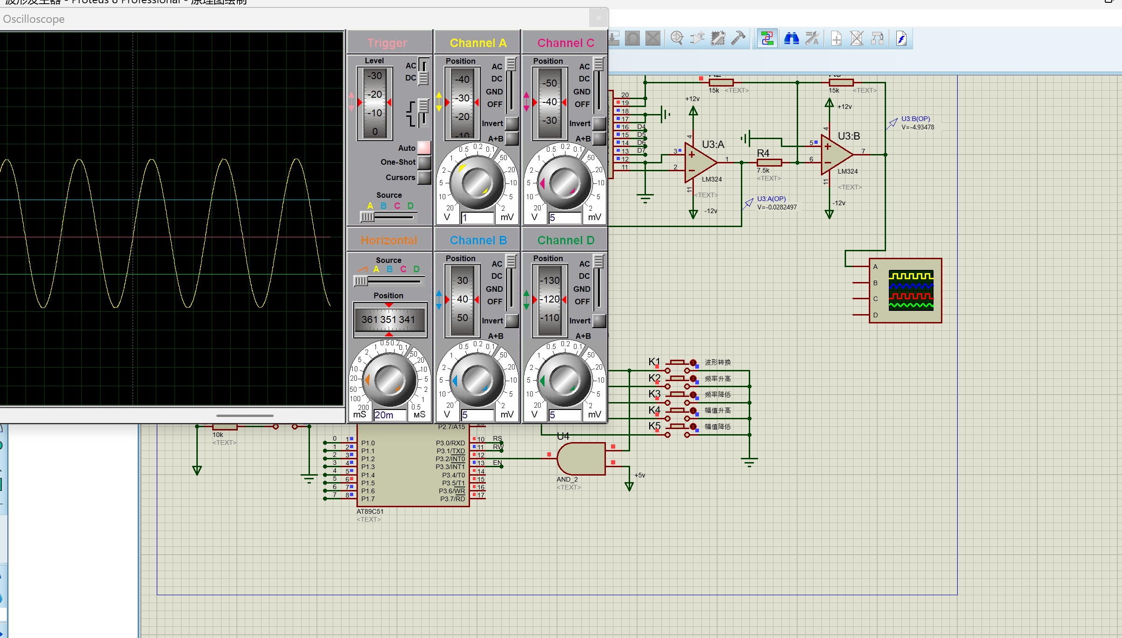The width and height of the screenshot is (1122, 638).
Task: Click the Horizontal 20m timebase field
Action: pyautogui.click(x=390, y=415)
